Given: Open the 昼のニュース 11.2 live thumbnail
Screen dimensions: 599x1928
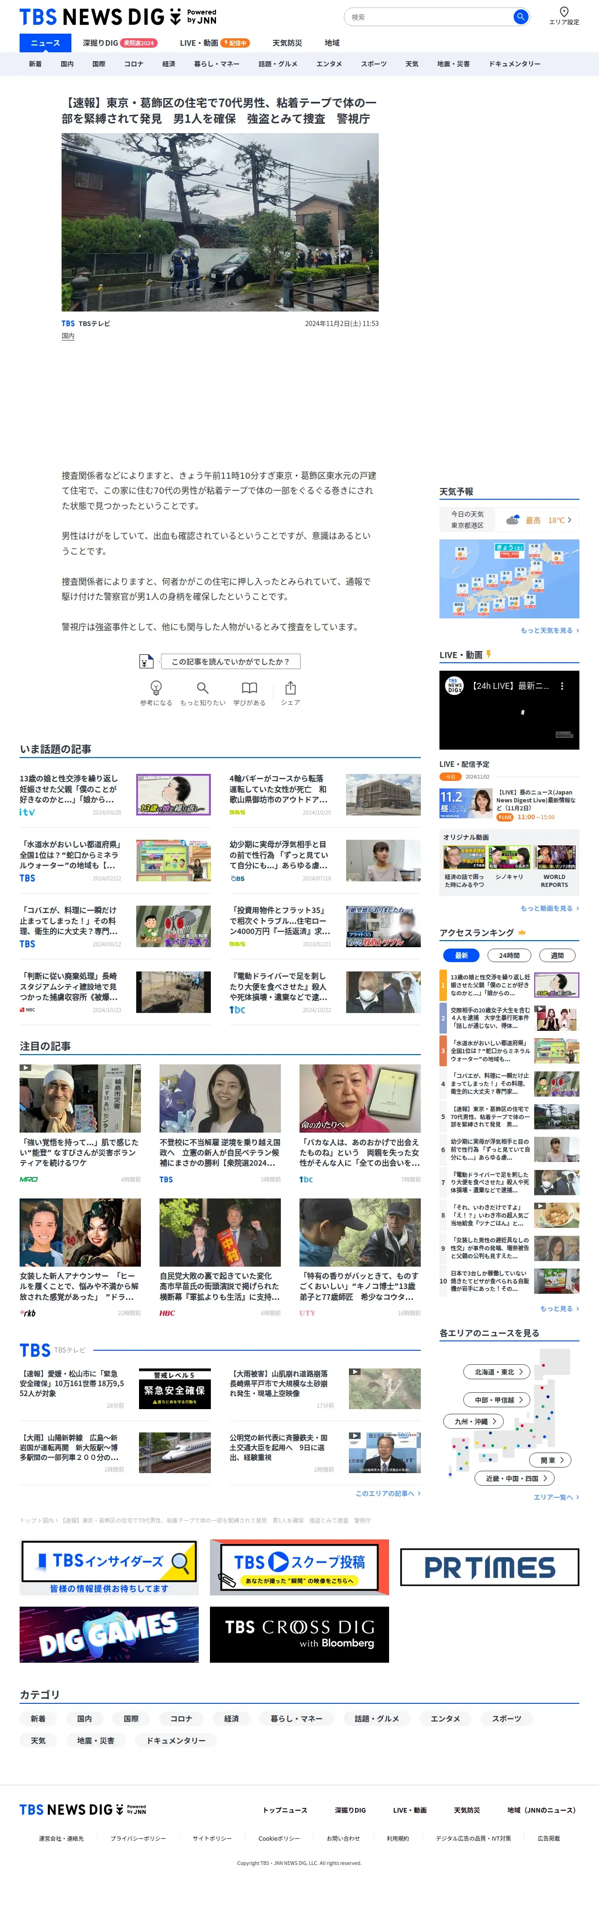Looking at the screenshot, I should point(465,803).
